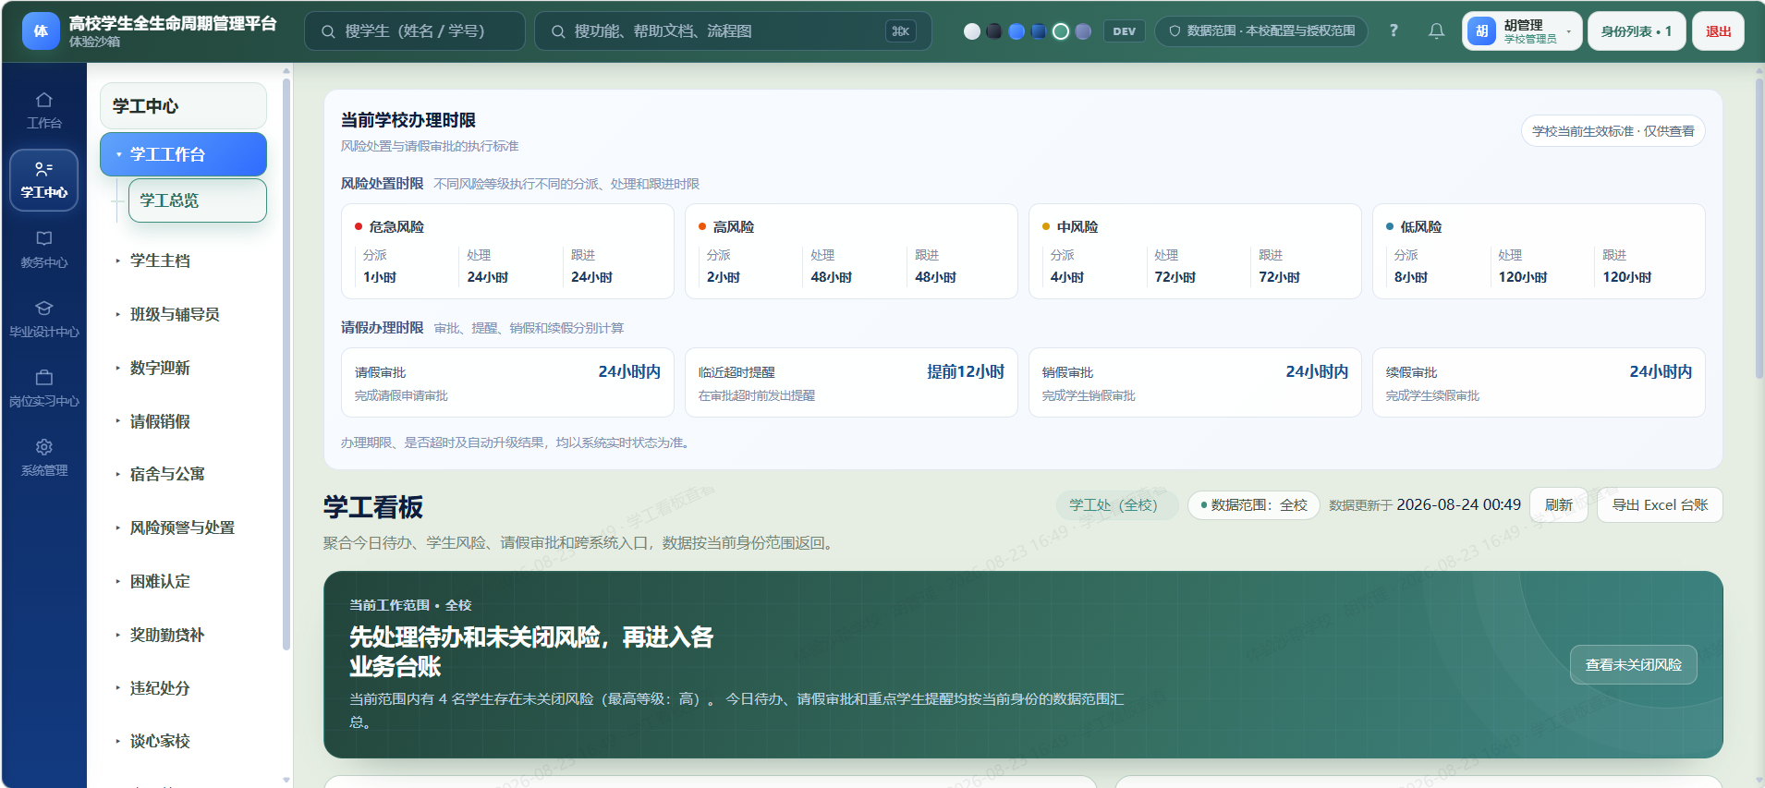Viewport: 1765px width, 788px height.
Task: Click the 查看未关闭风险 button
Action: click(x=1633, y=664)
